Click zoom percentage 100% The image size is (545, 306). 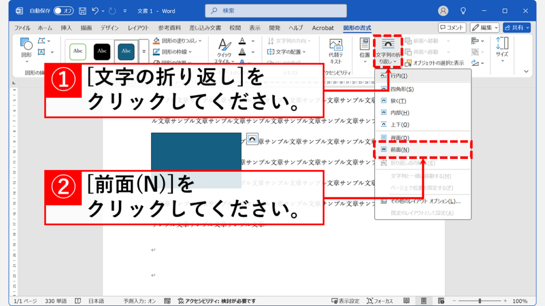click(x=520, y=301)
